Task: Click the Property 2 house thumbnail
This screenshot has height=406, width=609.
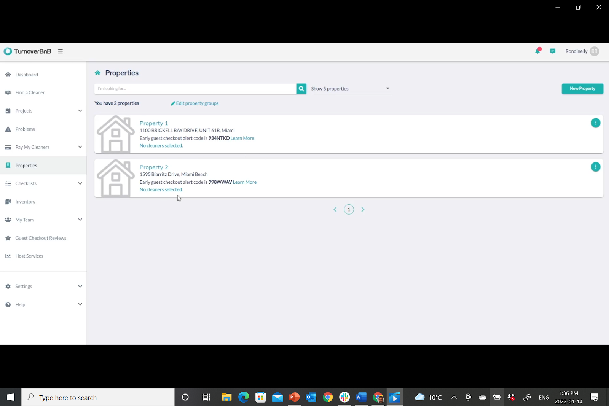Action: click(x=116, y=178)
